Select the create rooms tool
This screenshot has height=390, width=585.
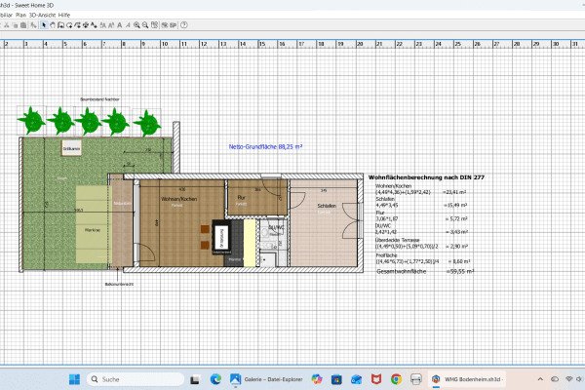click(69, 25)
